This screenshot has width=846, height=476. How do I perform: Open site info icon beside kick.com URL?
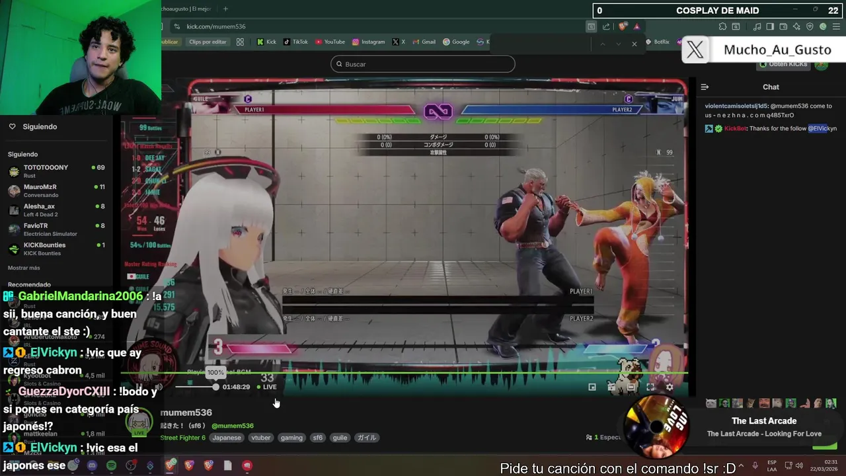176,26
